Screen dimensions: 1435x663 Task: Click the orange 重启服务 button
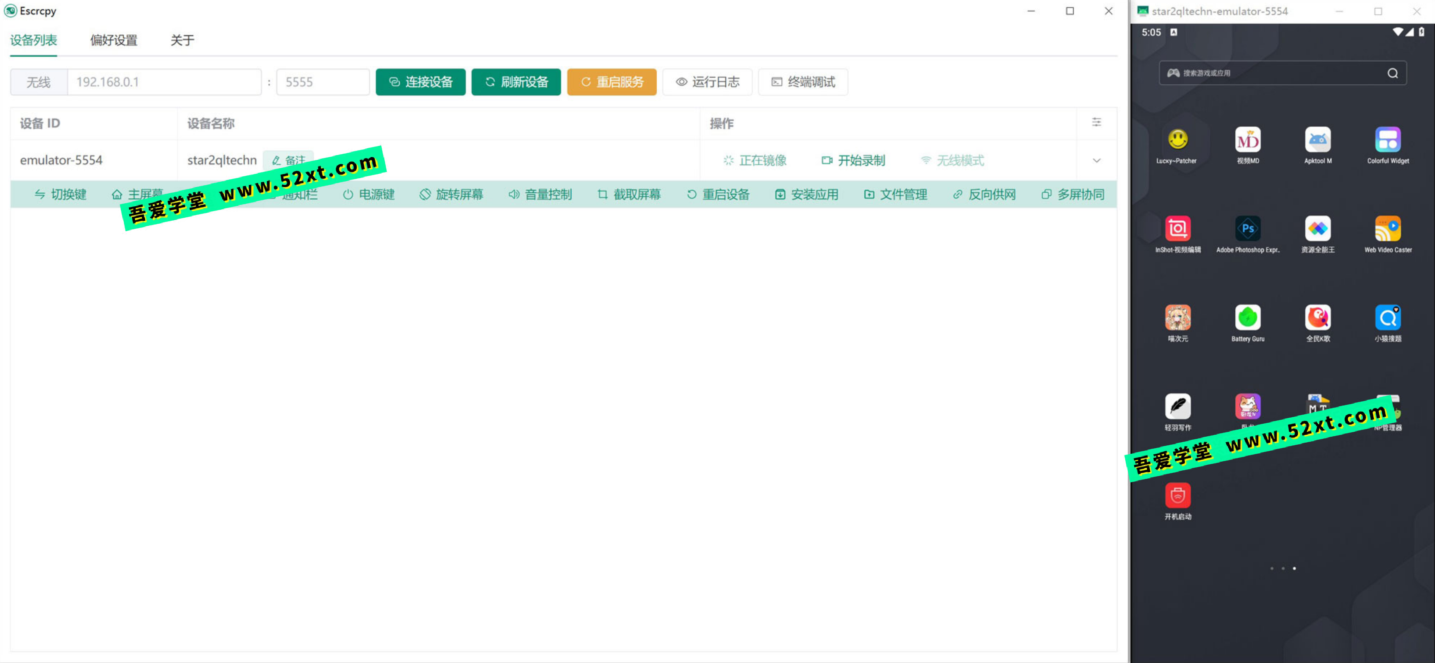point(612,82)
